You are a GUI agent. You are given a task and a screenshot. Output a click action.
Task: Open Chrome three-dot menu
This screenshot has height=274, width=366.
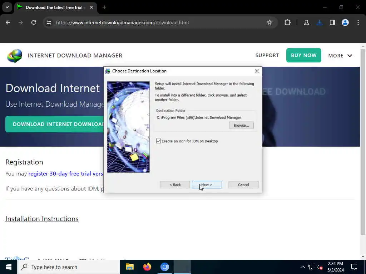coord(358,22)
